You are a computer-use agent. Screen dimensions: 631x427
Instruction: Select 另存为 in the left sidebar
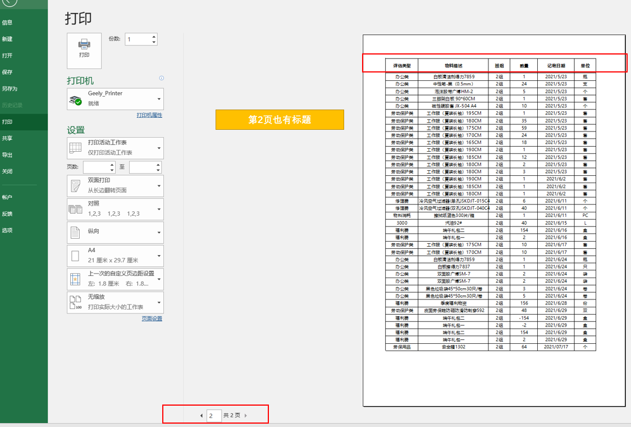[x=10, y=89]
